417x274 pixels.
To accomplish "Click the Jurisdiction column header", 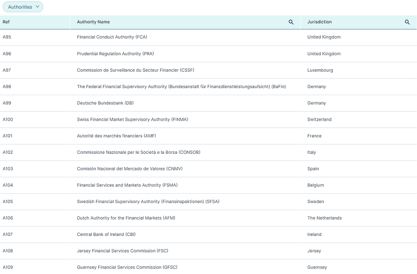I will (320, 22).
